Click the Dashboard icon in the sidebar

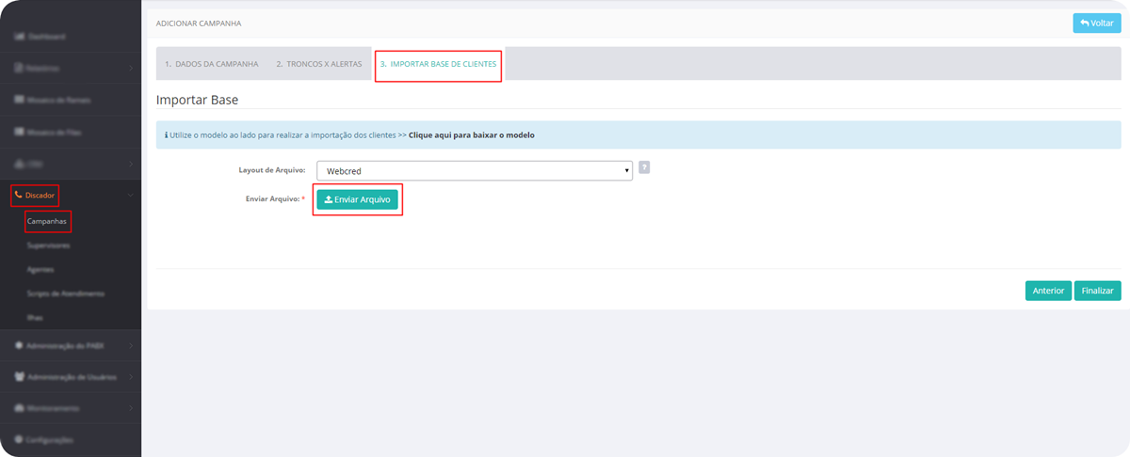click(x=19, y=37)
